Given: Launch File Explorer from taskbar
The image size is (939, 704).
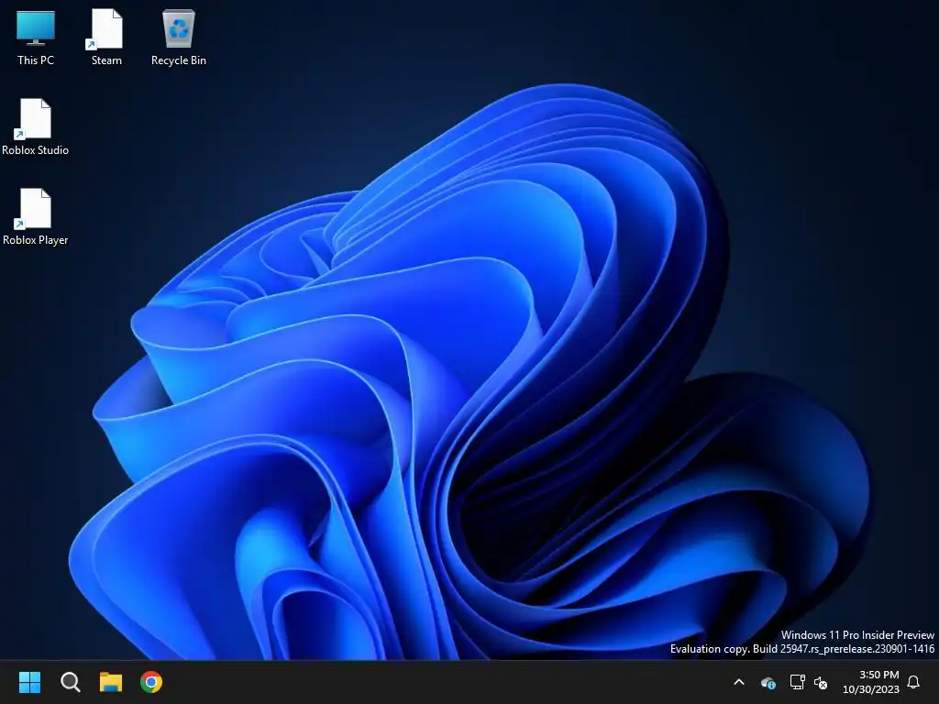Looking at the screenshot, I should point(111,682).
